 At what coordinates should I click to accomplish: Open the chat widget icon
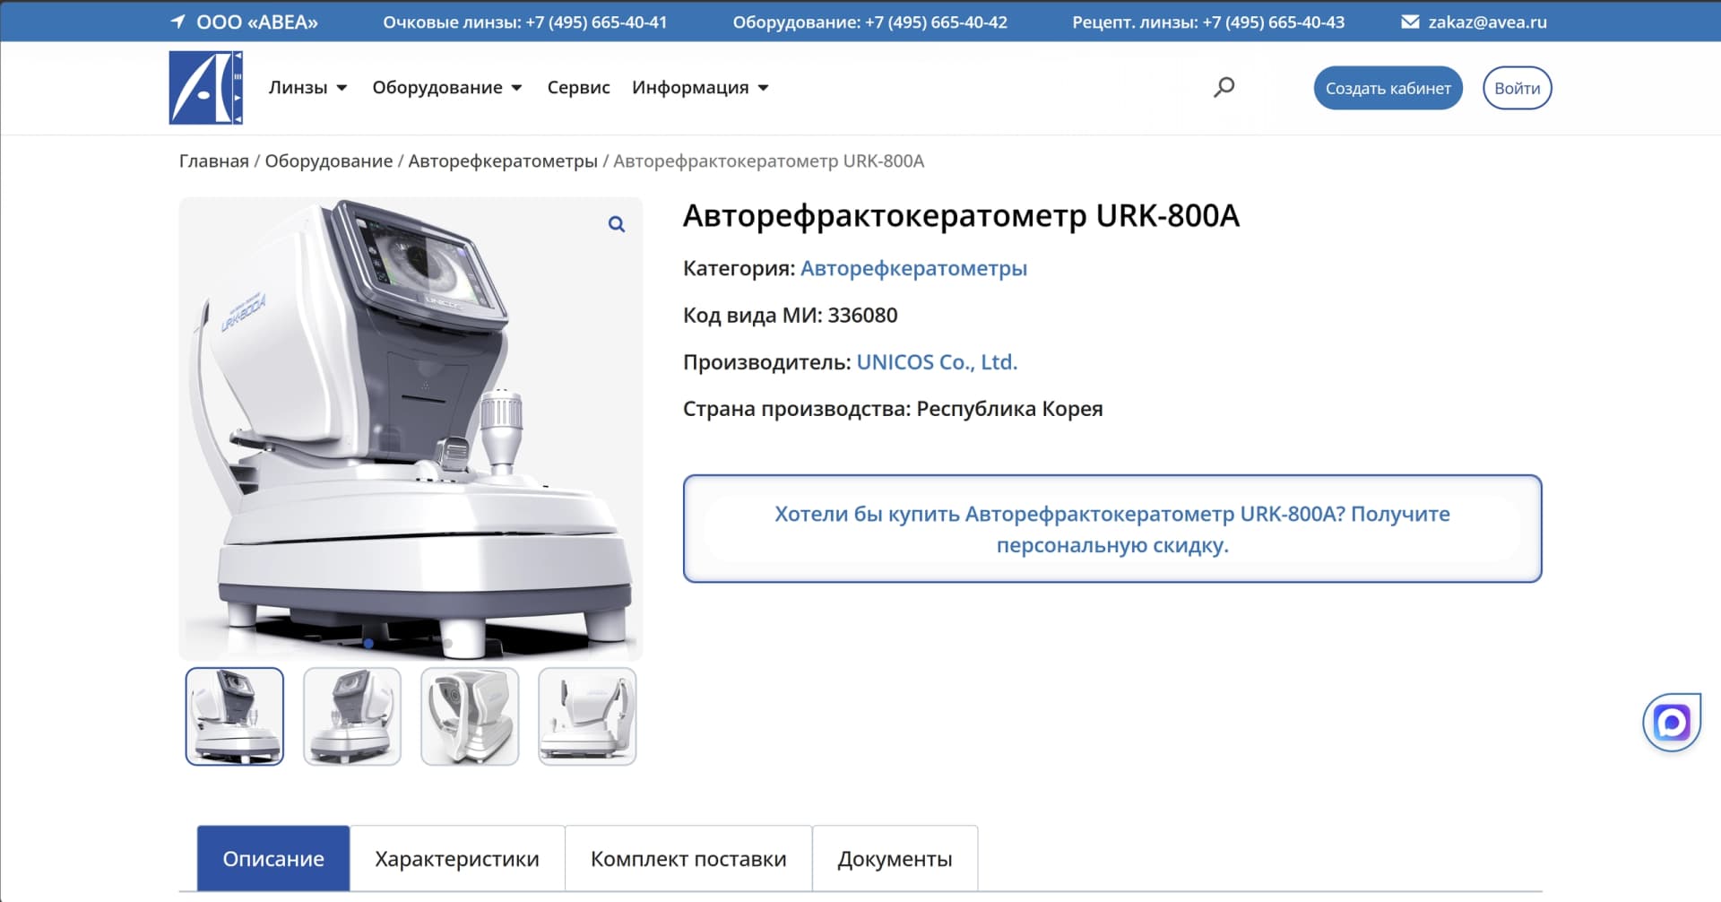[1672, 722]
